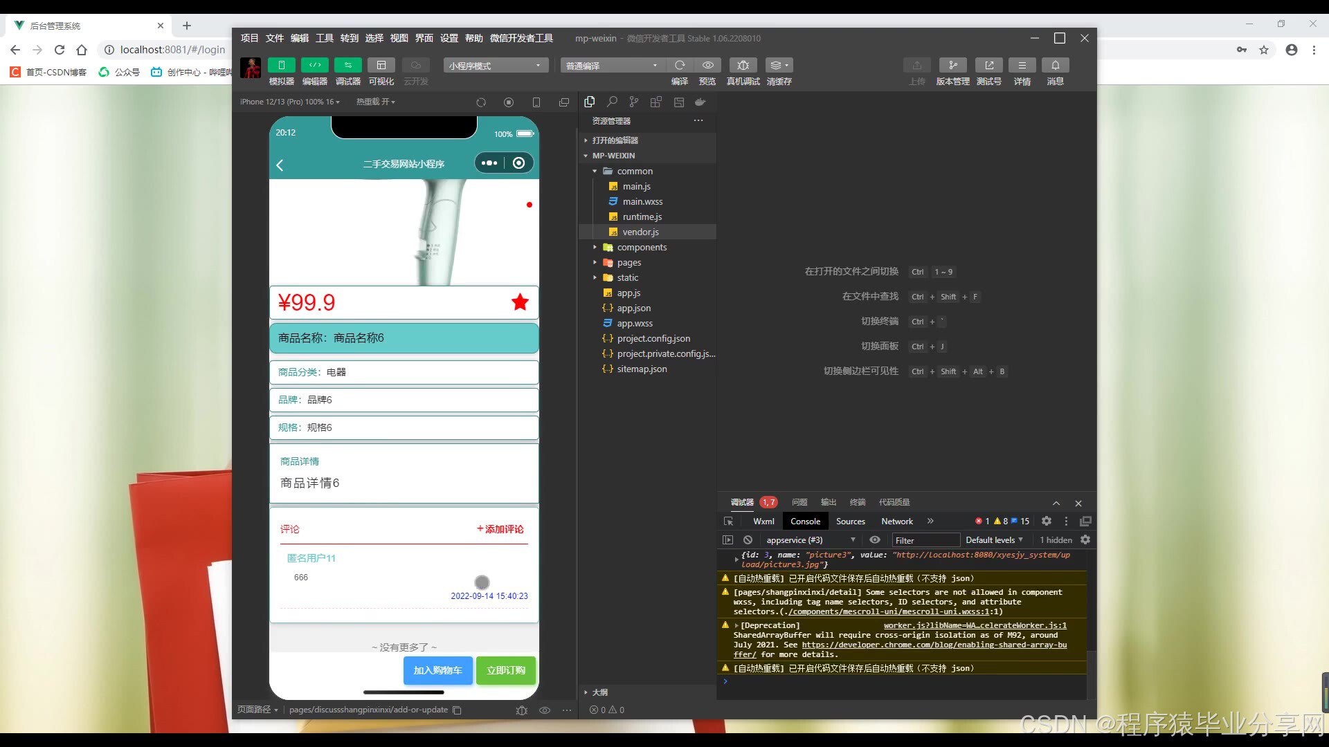The height and width of the screenshot is (747, 1329).
Task: Click the red favorite star icon
Action: 520,302
